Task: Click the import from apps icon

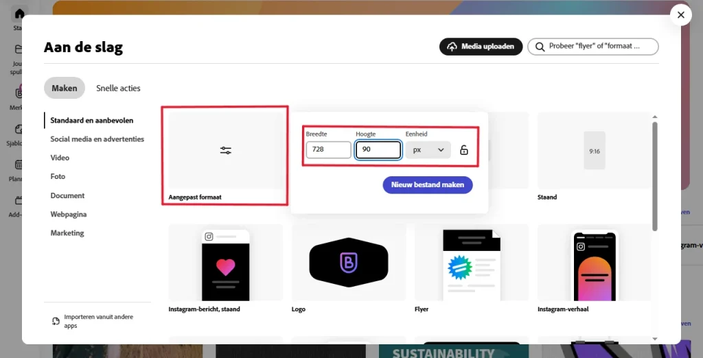Action: [56, 321]
